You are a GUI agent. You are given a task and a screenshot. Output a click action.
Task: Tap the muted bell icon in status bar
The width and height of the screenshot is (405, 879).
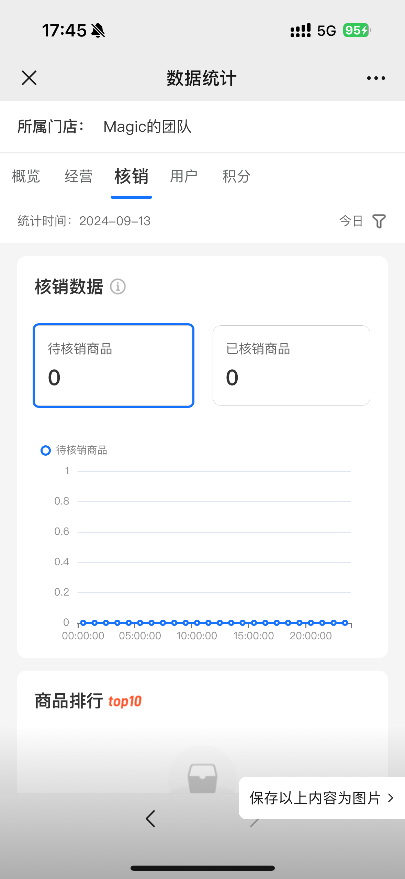pyautogui.click(x=98, y=30)
